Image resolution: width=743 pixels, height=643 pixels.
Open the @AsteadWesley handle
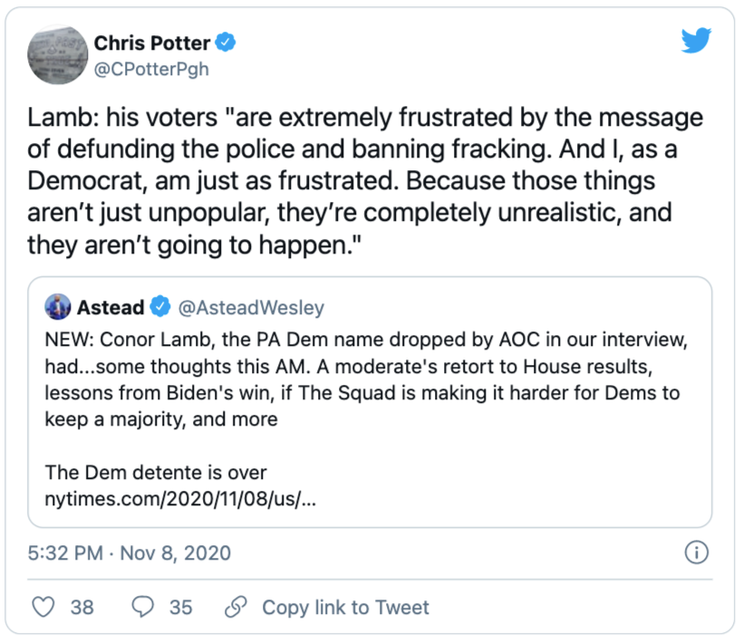(251, 308)
